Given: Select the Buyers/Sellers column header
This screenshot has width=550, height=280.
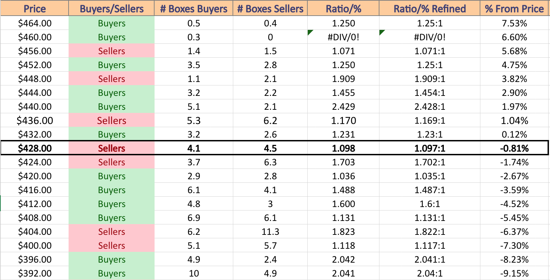Looking at the screenshot, I should 111,9.
